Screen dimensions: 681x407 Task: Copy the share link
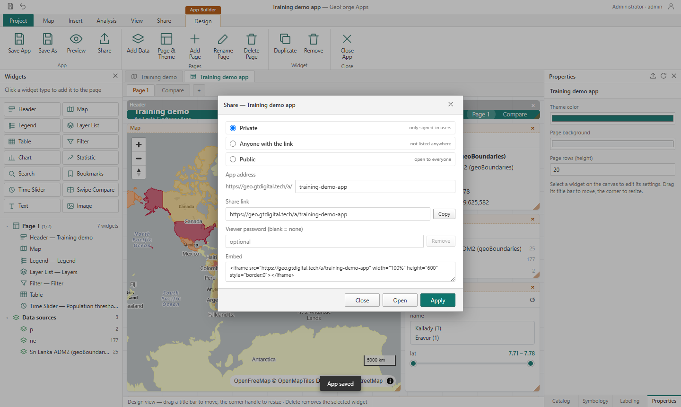[x=444, y=214]
